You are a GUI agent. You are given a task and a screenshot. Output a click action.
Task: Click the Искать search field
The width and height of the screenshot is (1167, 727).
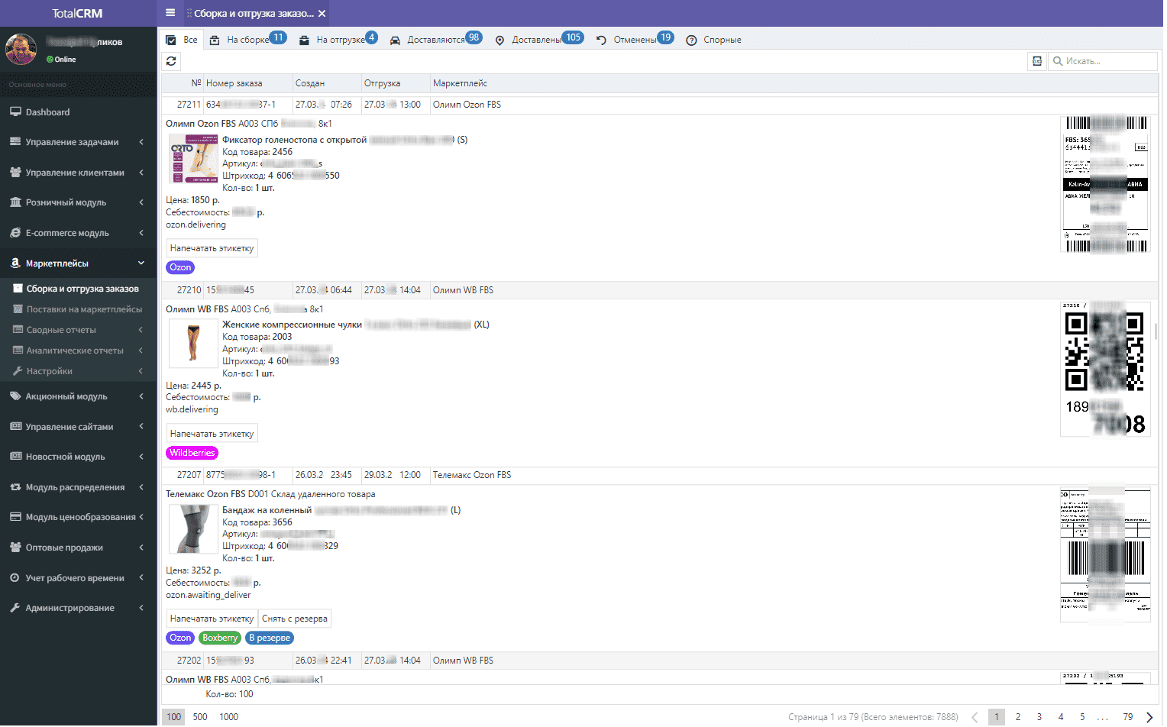coord(1103,61)
